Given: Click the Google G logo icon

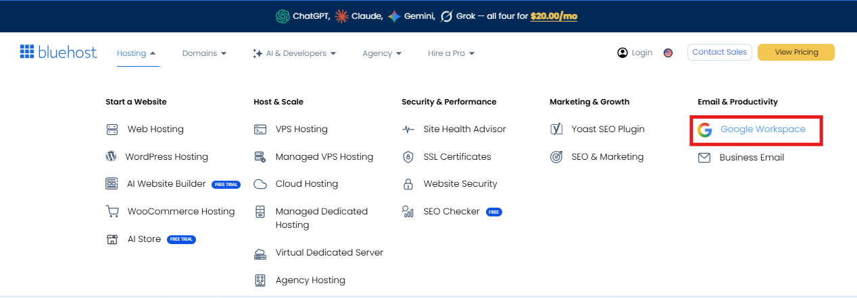Looking at the screenshot, I should point(705,129).
